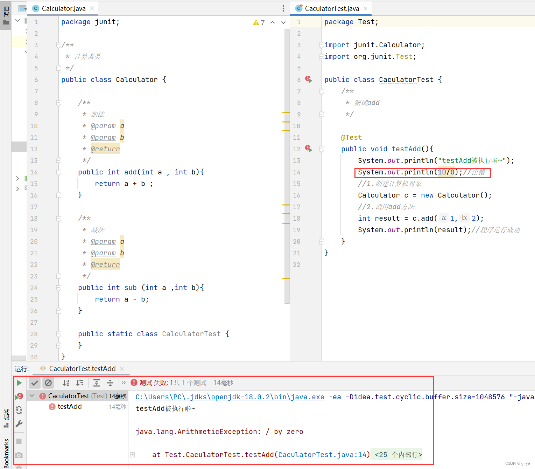The height and width of the screenshot is (469, 535).
Task: Toggle show passed tests checkmark button
Action: pos(35,383)
